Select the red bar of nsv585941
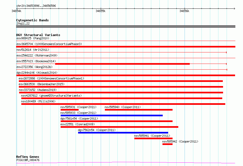This screenshot has height=166, width=243. coord(153,138)
